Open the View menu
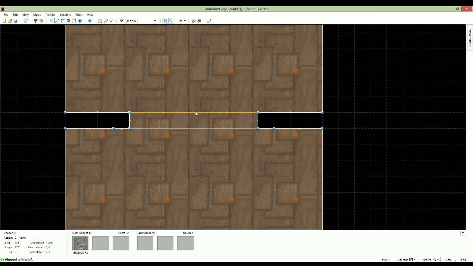 point(25,15)
